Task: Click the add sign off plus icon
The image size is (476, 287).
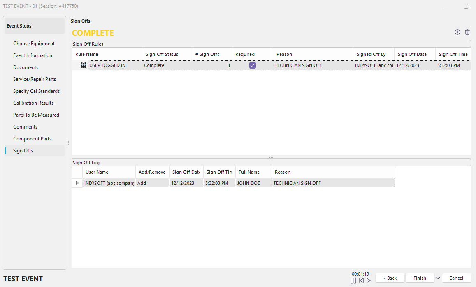Action: [x=457, y=32]
